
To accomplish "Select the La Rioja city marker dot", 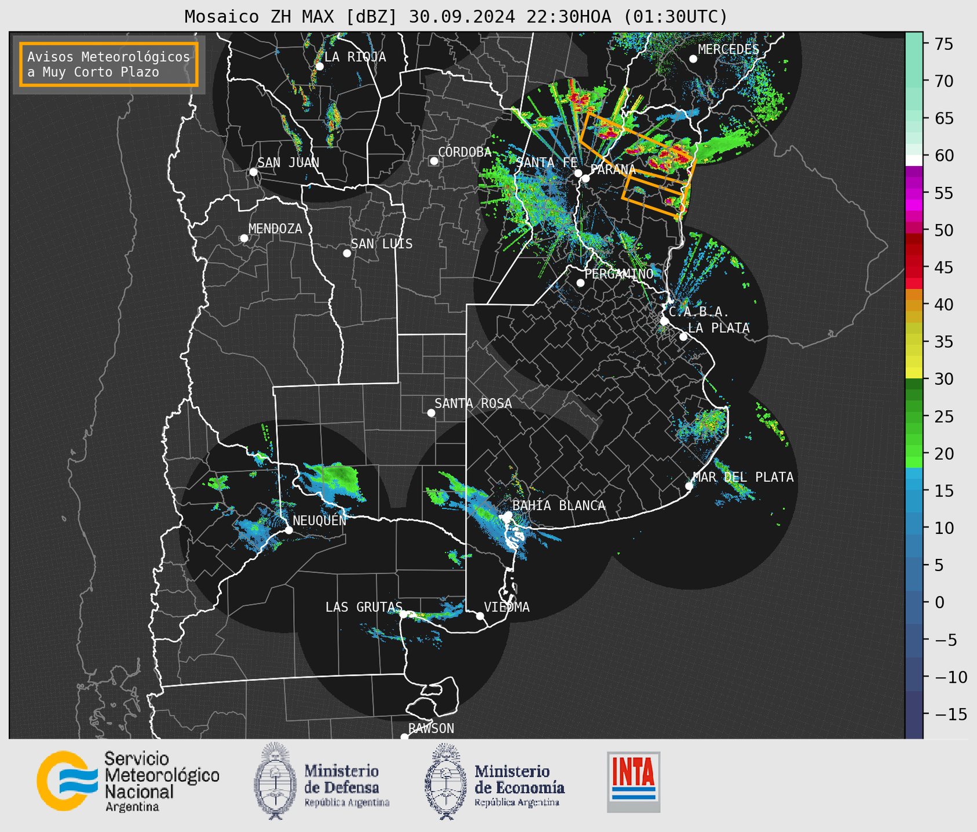I will [319, 67].
